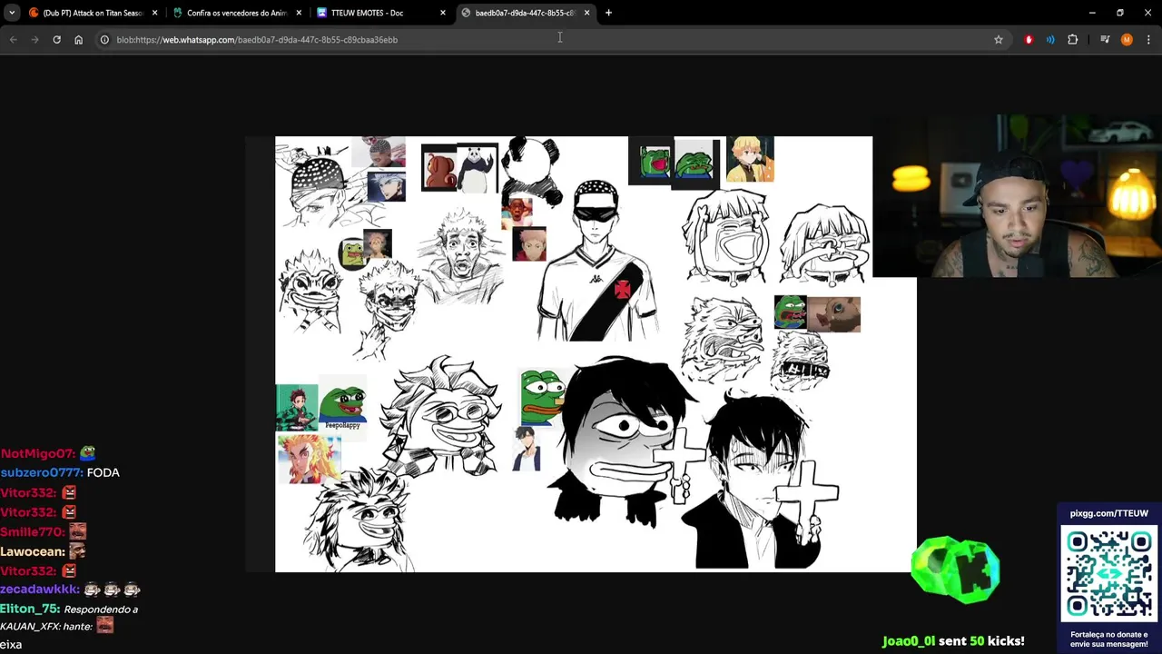
Task: Go forward to the next page
Action: pos(34,40)
